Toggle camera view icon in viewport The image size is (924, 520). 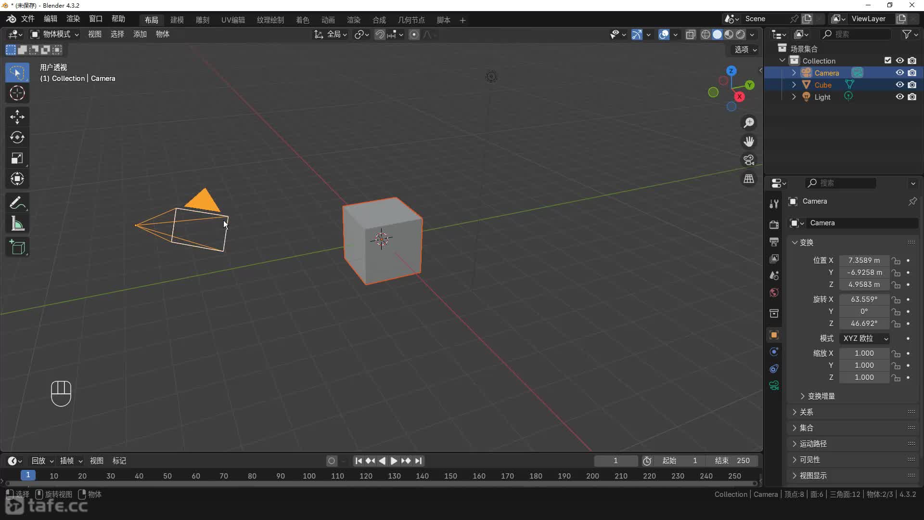(x=749, y=160)
